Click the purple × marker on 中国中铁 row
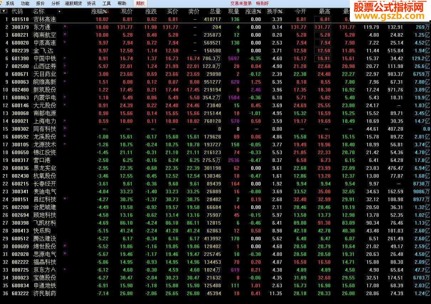The height and width of the screenshot is (304, 431). [x=65, y=58]
